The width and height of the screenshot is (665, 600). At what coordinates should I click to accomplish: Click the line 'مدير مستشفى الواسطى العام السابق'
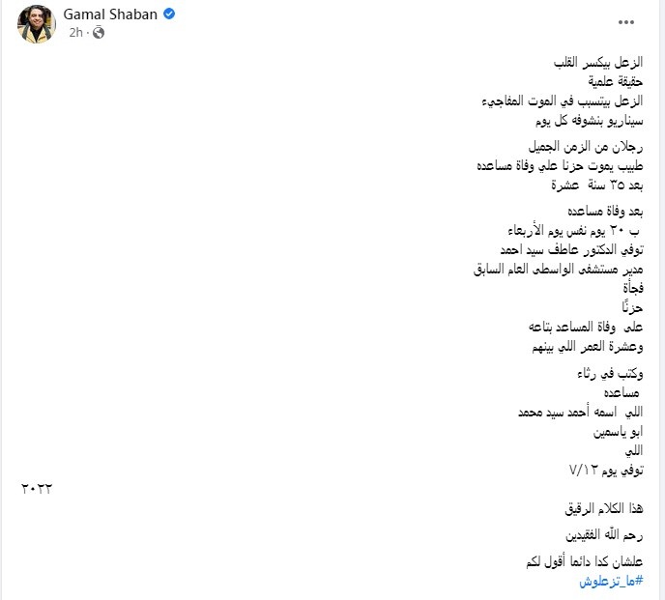pos(564,269)
